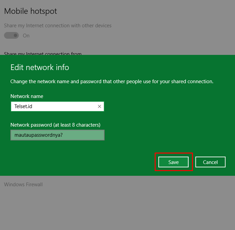Place cursor on the Telset.id text
The width and height of the screenshot is (235, 230).
pyautogui.click(x=23, y=107)
